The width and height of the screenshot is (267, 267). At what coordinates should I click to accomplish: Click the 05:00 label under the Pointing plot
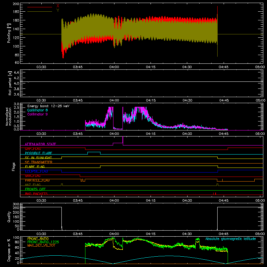pyautogui.click(x=260, y=67)
